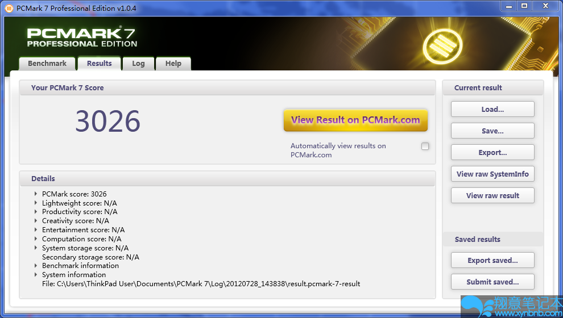The width and height of the screenshot is (563, 318).
Task: Expand the Entertainment score row
Action: [36, 229]
